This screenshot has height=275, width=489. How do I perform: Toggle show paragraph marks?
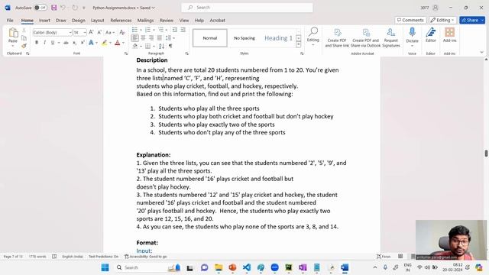pyautogui.click(x=170, y=46)
